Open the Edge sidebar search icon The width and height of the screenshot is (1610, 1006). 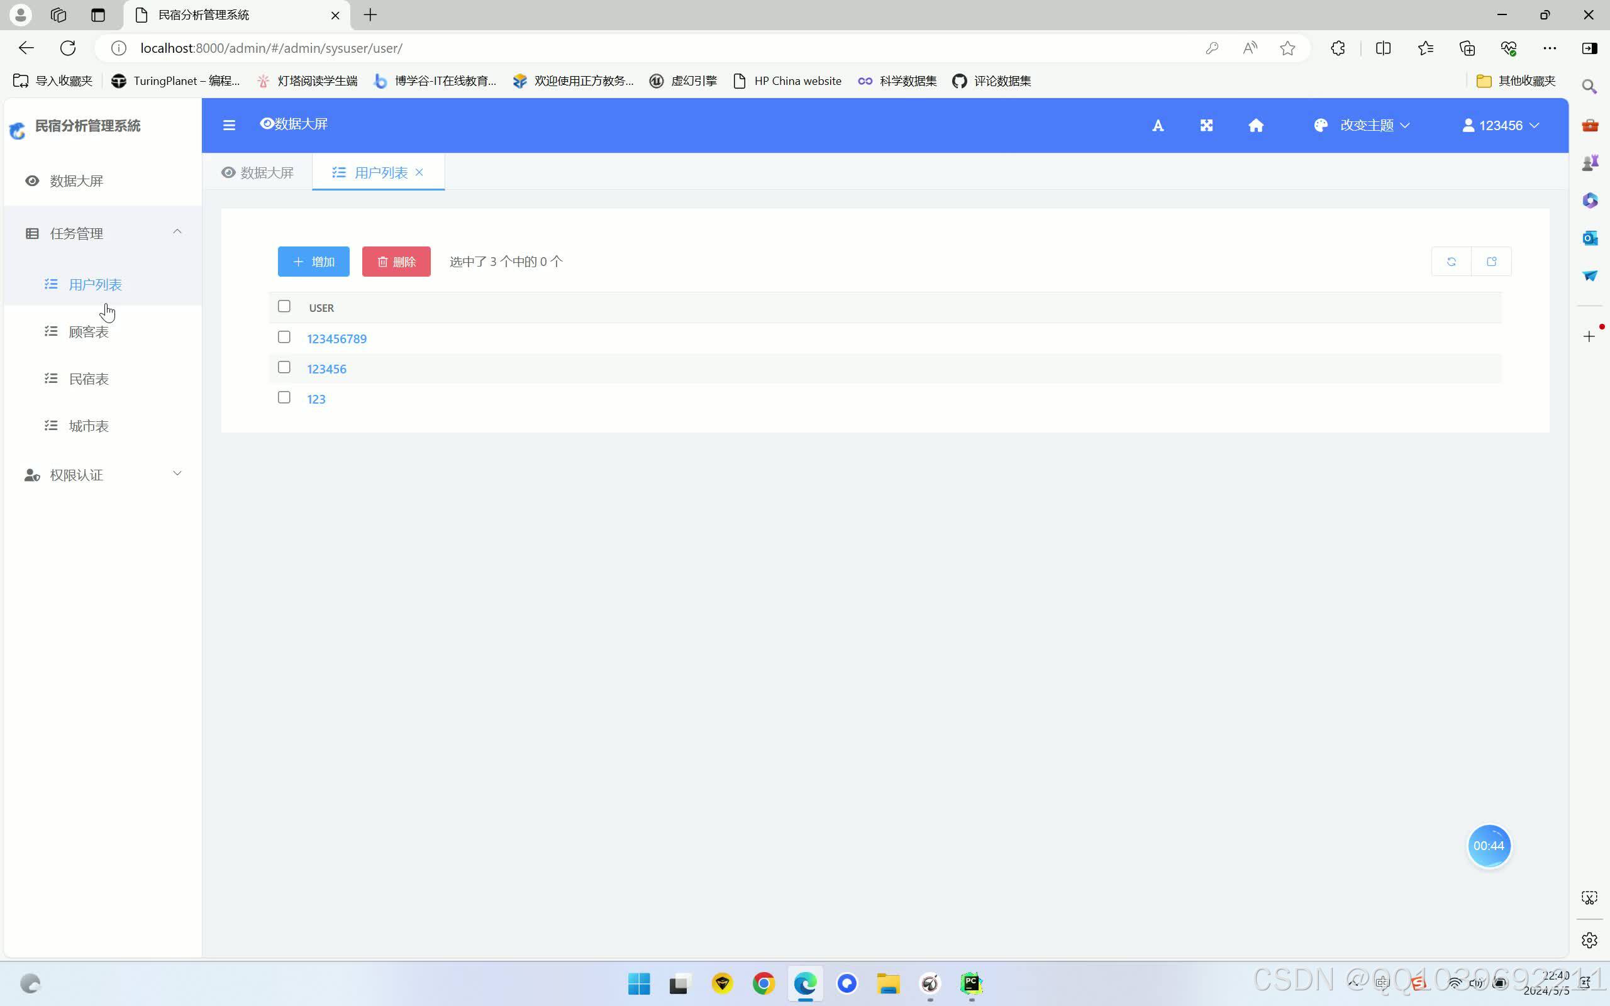point(1589,87)
